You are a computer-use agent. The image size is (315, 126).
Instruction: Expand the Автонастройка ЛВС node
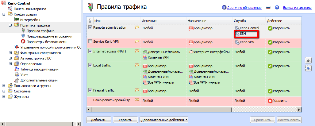(x=10, y=58)
